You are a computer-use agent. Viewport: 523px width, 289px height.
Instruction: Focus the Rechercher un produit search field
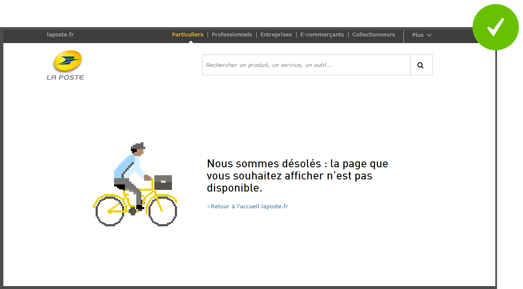(306, 65)
